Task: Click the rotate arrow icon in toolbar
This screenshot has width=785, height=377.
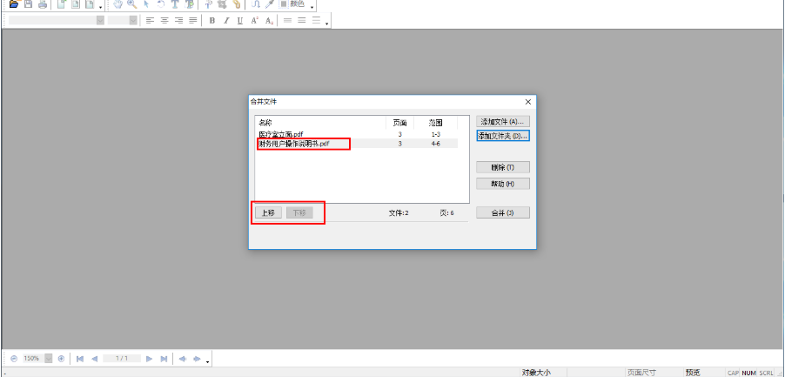Action: 161,4
